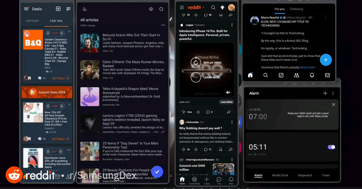
Task: Toggle the 05:11 alarm switch off
Action: tap(332, 147)
